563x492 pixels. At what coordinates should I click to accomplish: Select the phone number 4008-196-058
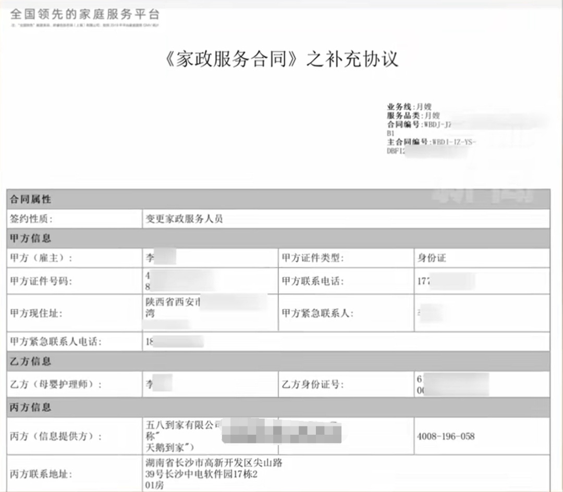pos(446,436)
